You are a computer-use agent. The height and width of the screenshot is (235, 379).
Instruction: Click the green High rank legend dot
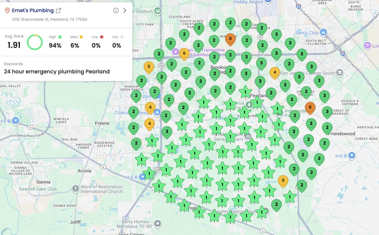[x=60, y=37]
